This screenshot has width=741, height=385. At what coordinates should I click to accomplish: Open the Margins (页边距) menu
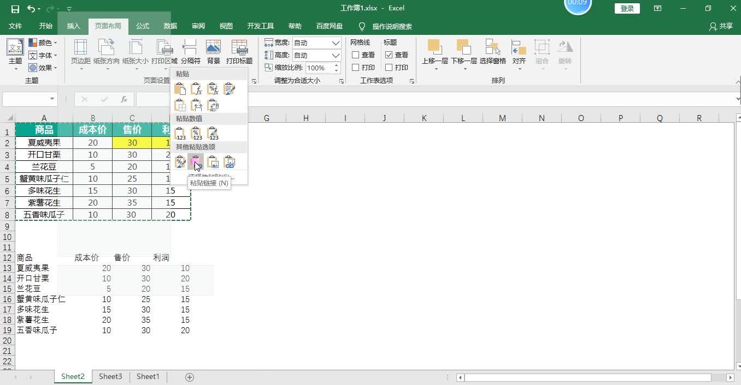tap(81, 55)
